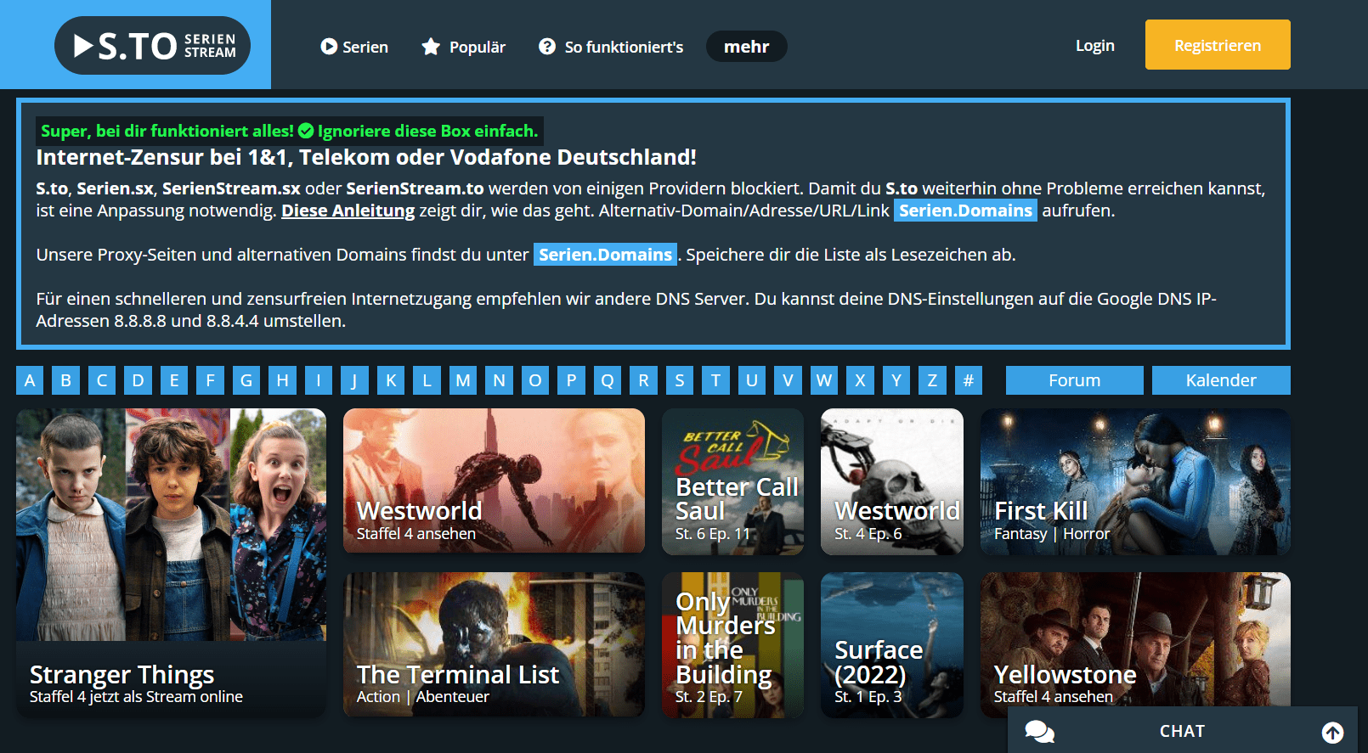Filter series by letter Q

click(608, 380)
